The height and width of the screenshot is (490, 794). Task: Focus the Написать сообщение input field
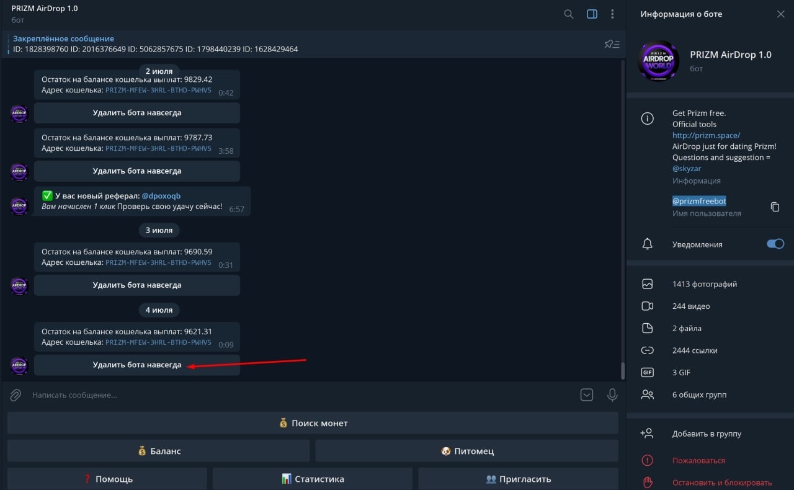click(301, 394)
